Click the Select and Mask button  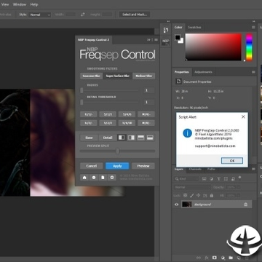pos(135,15)
